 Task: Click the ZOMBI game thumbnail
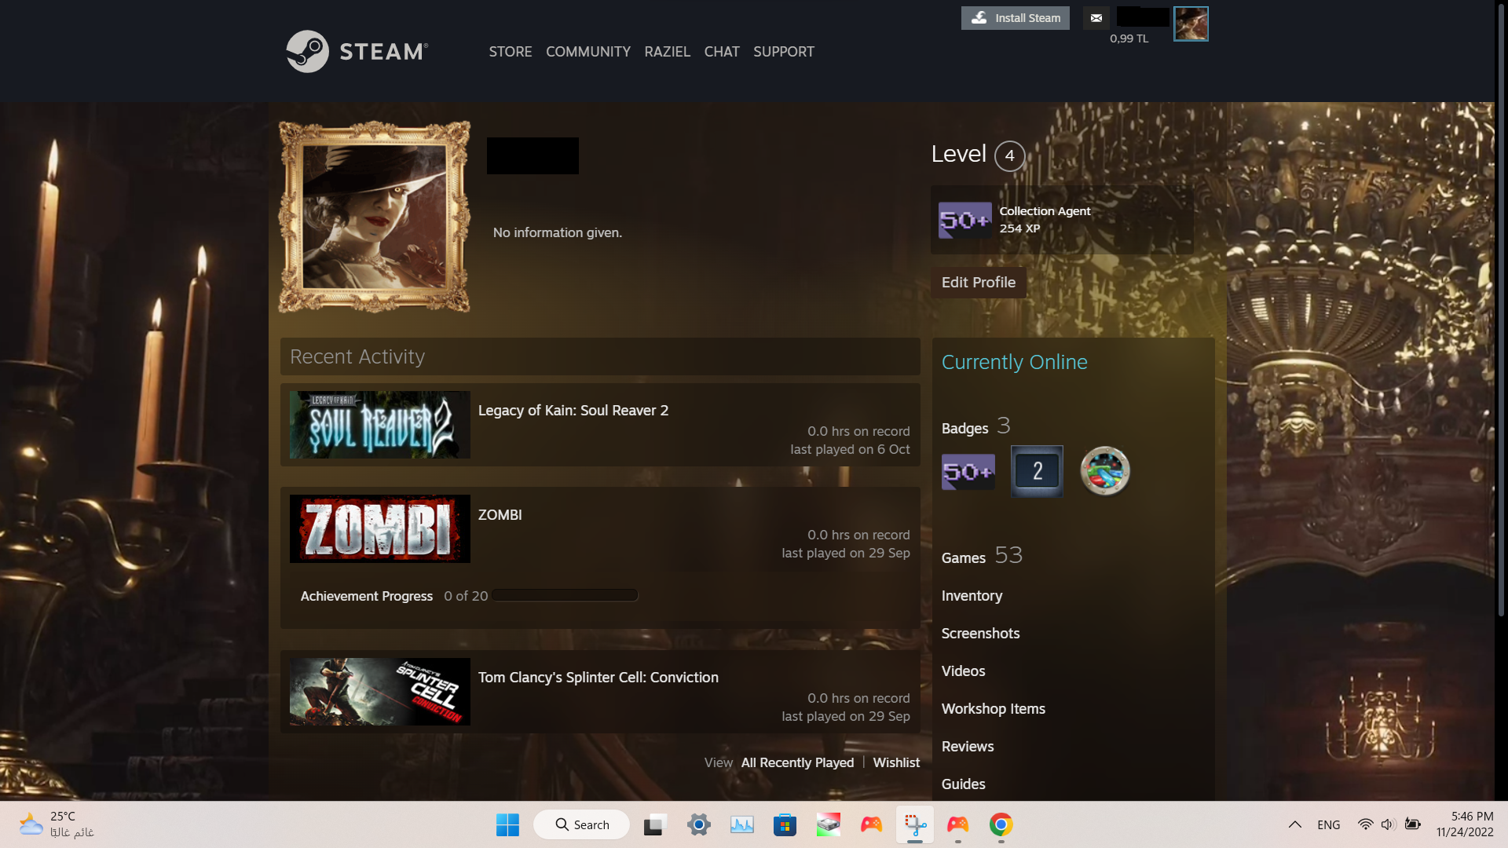(380, 528)
